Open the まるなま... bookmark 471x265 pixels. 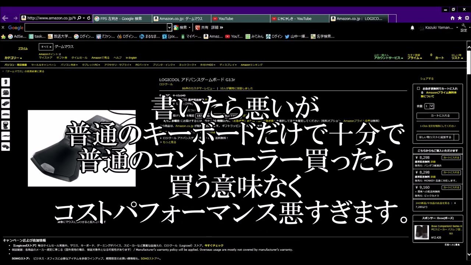(150, 36)
